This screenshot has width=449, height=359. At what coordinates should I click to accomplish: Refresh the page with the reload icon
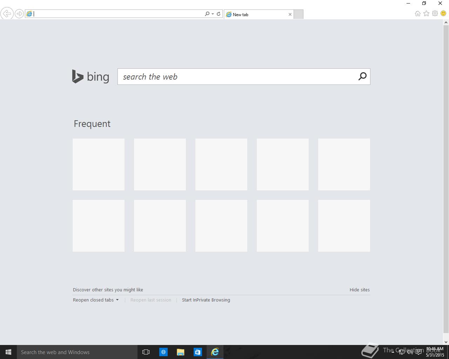click(219, 14)
